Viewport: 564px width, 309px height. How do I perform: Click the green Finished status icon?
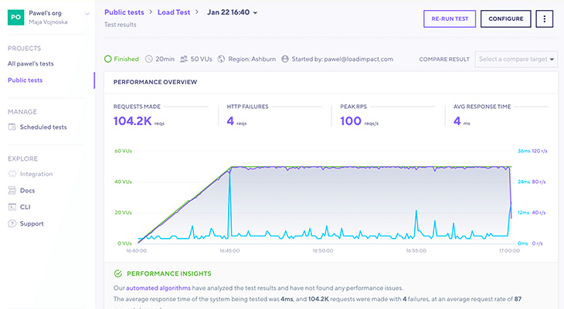108,59
